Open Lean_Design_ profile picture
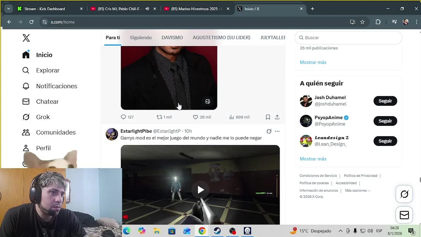 306,141
